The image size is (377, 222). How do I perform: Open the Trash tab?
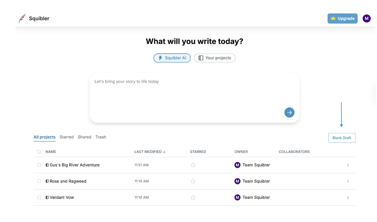pyautogui.click(x=101, y=137)
